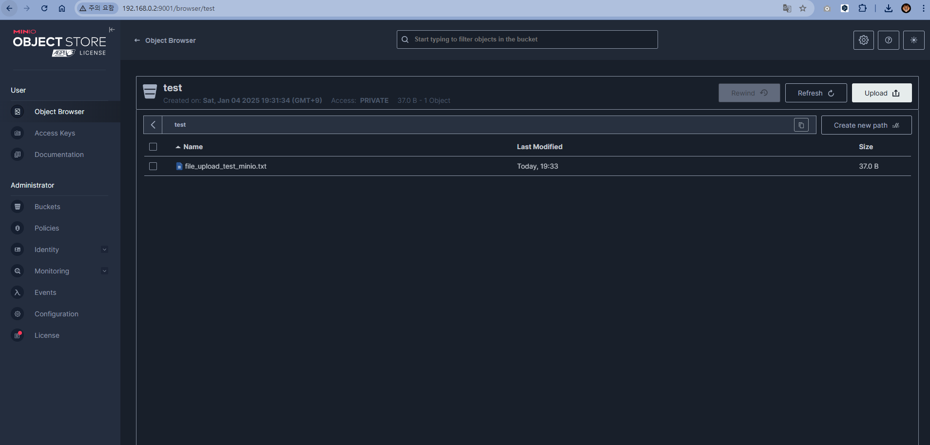Click the object filter search field
The height and width of the screenshot is (445, 930).
click(526, 39)
